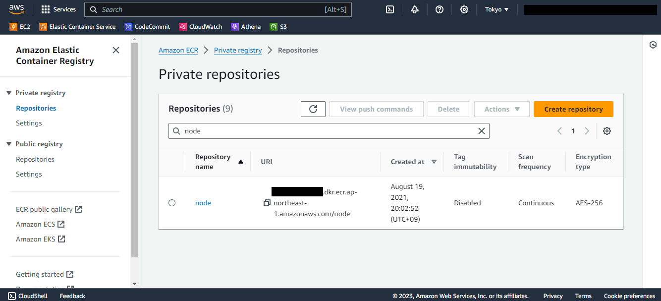
Task: Click page number 1 in pagination
Action: pyautogui.click(x=573, y=131)
